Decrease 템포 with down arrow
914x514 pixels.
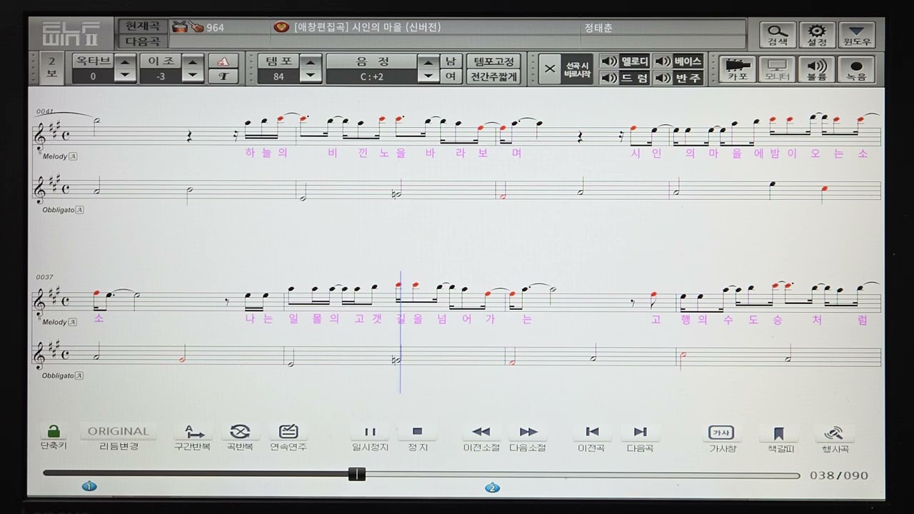pyautogui.click(x=310, y=76)
